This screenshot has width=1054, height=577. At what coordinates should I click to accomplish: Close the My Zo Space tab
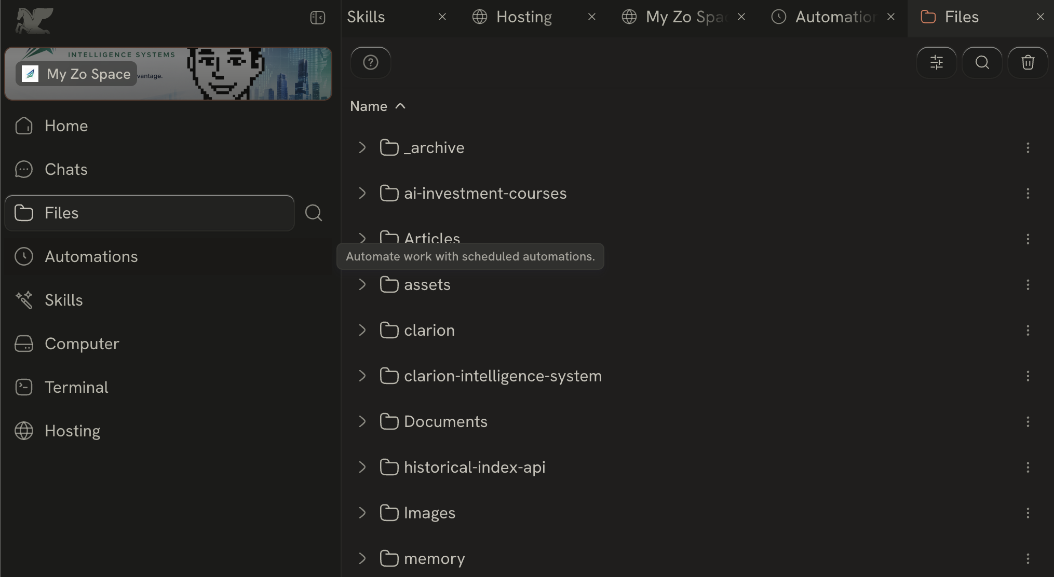741,17
